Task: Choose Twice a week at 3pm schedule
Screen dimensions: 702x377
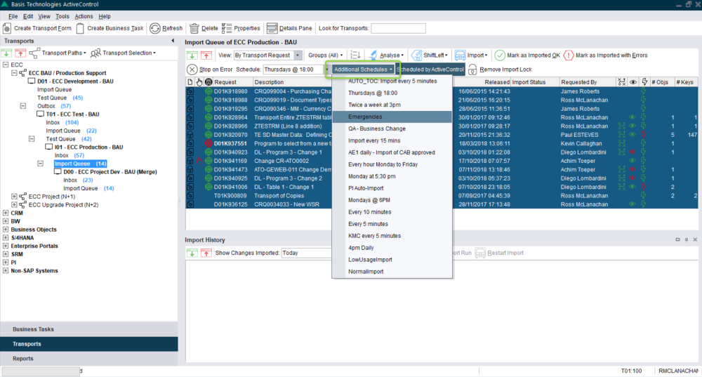Action: coord(392,105)
